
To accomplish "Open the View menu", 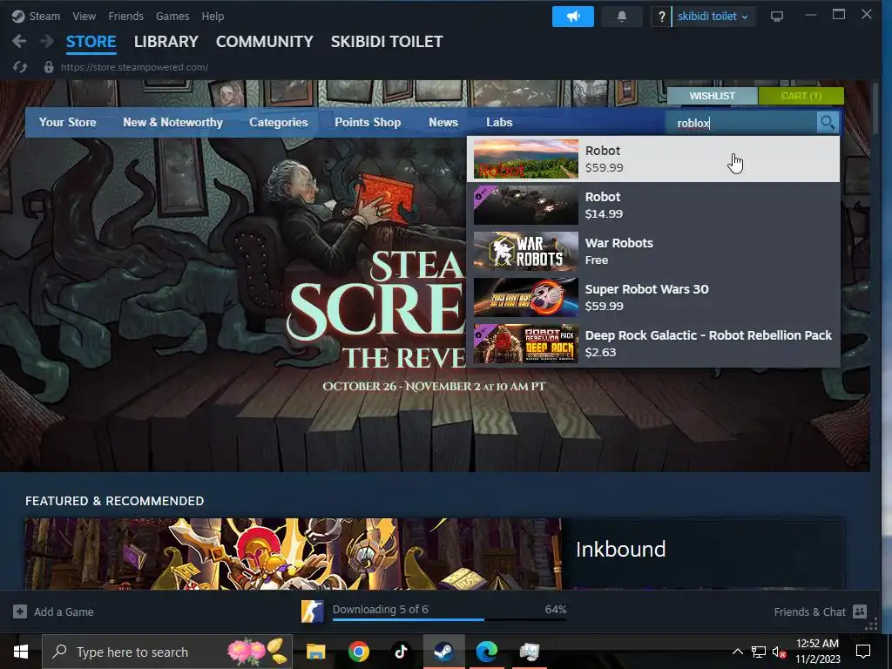I will (x=84, y=17).
